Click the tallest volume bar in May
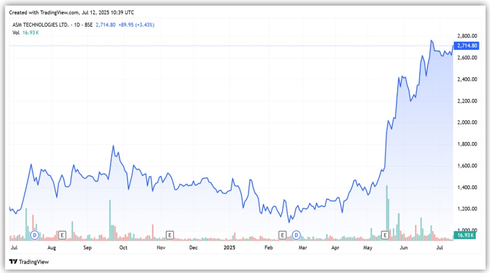Viewport: 490px width, 273px height. [x=387, y=208]
